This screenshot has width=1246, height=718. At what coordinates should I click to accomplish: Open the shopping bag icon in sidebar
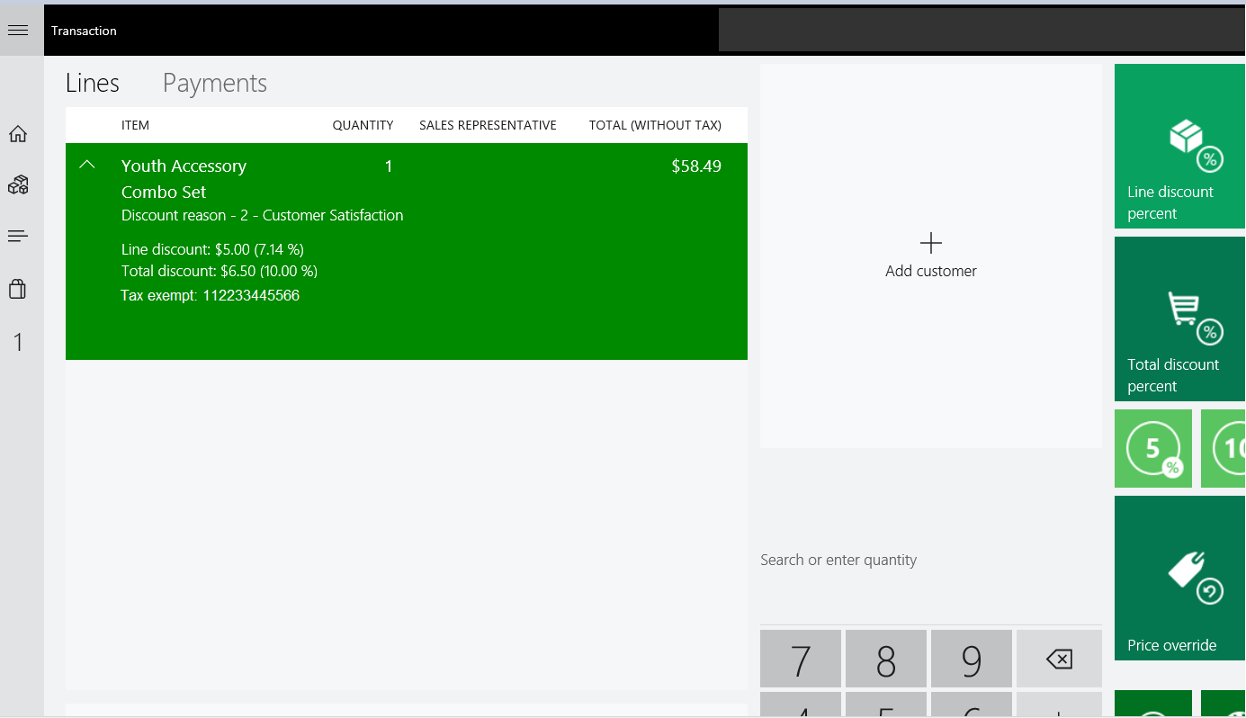pyautogui.click(x=18, y=289)
